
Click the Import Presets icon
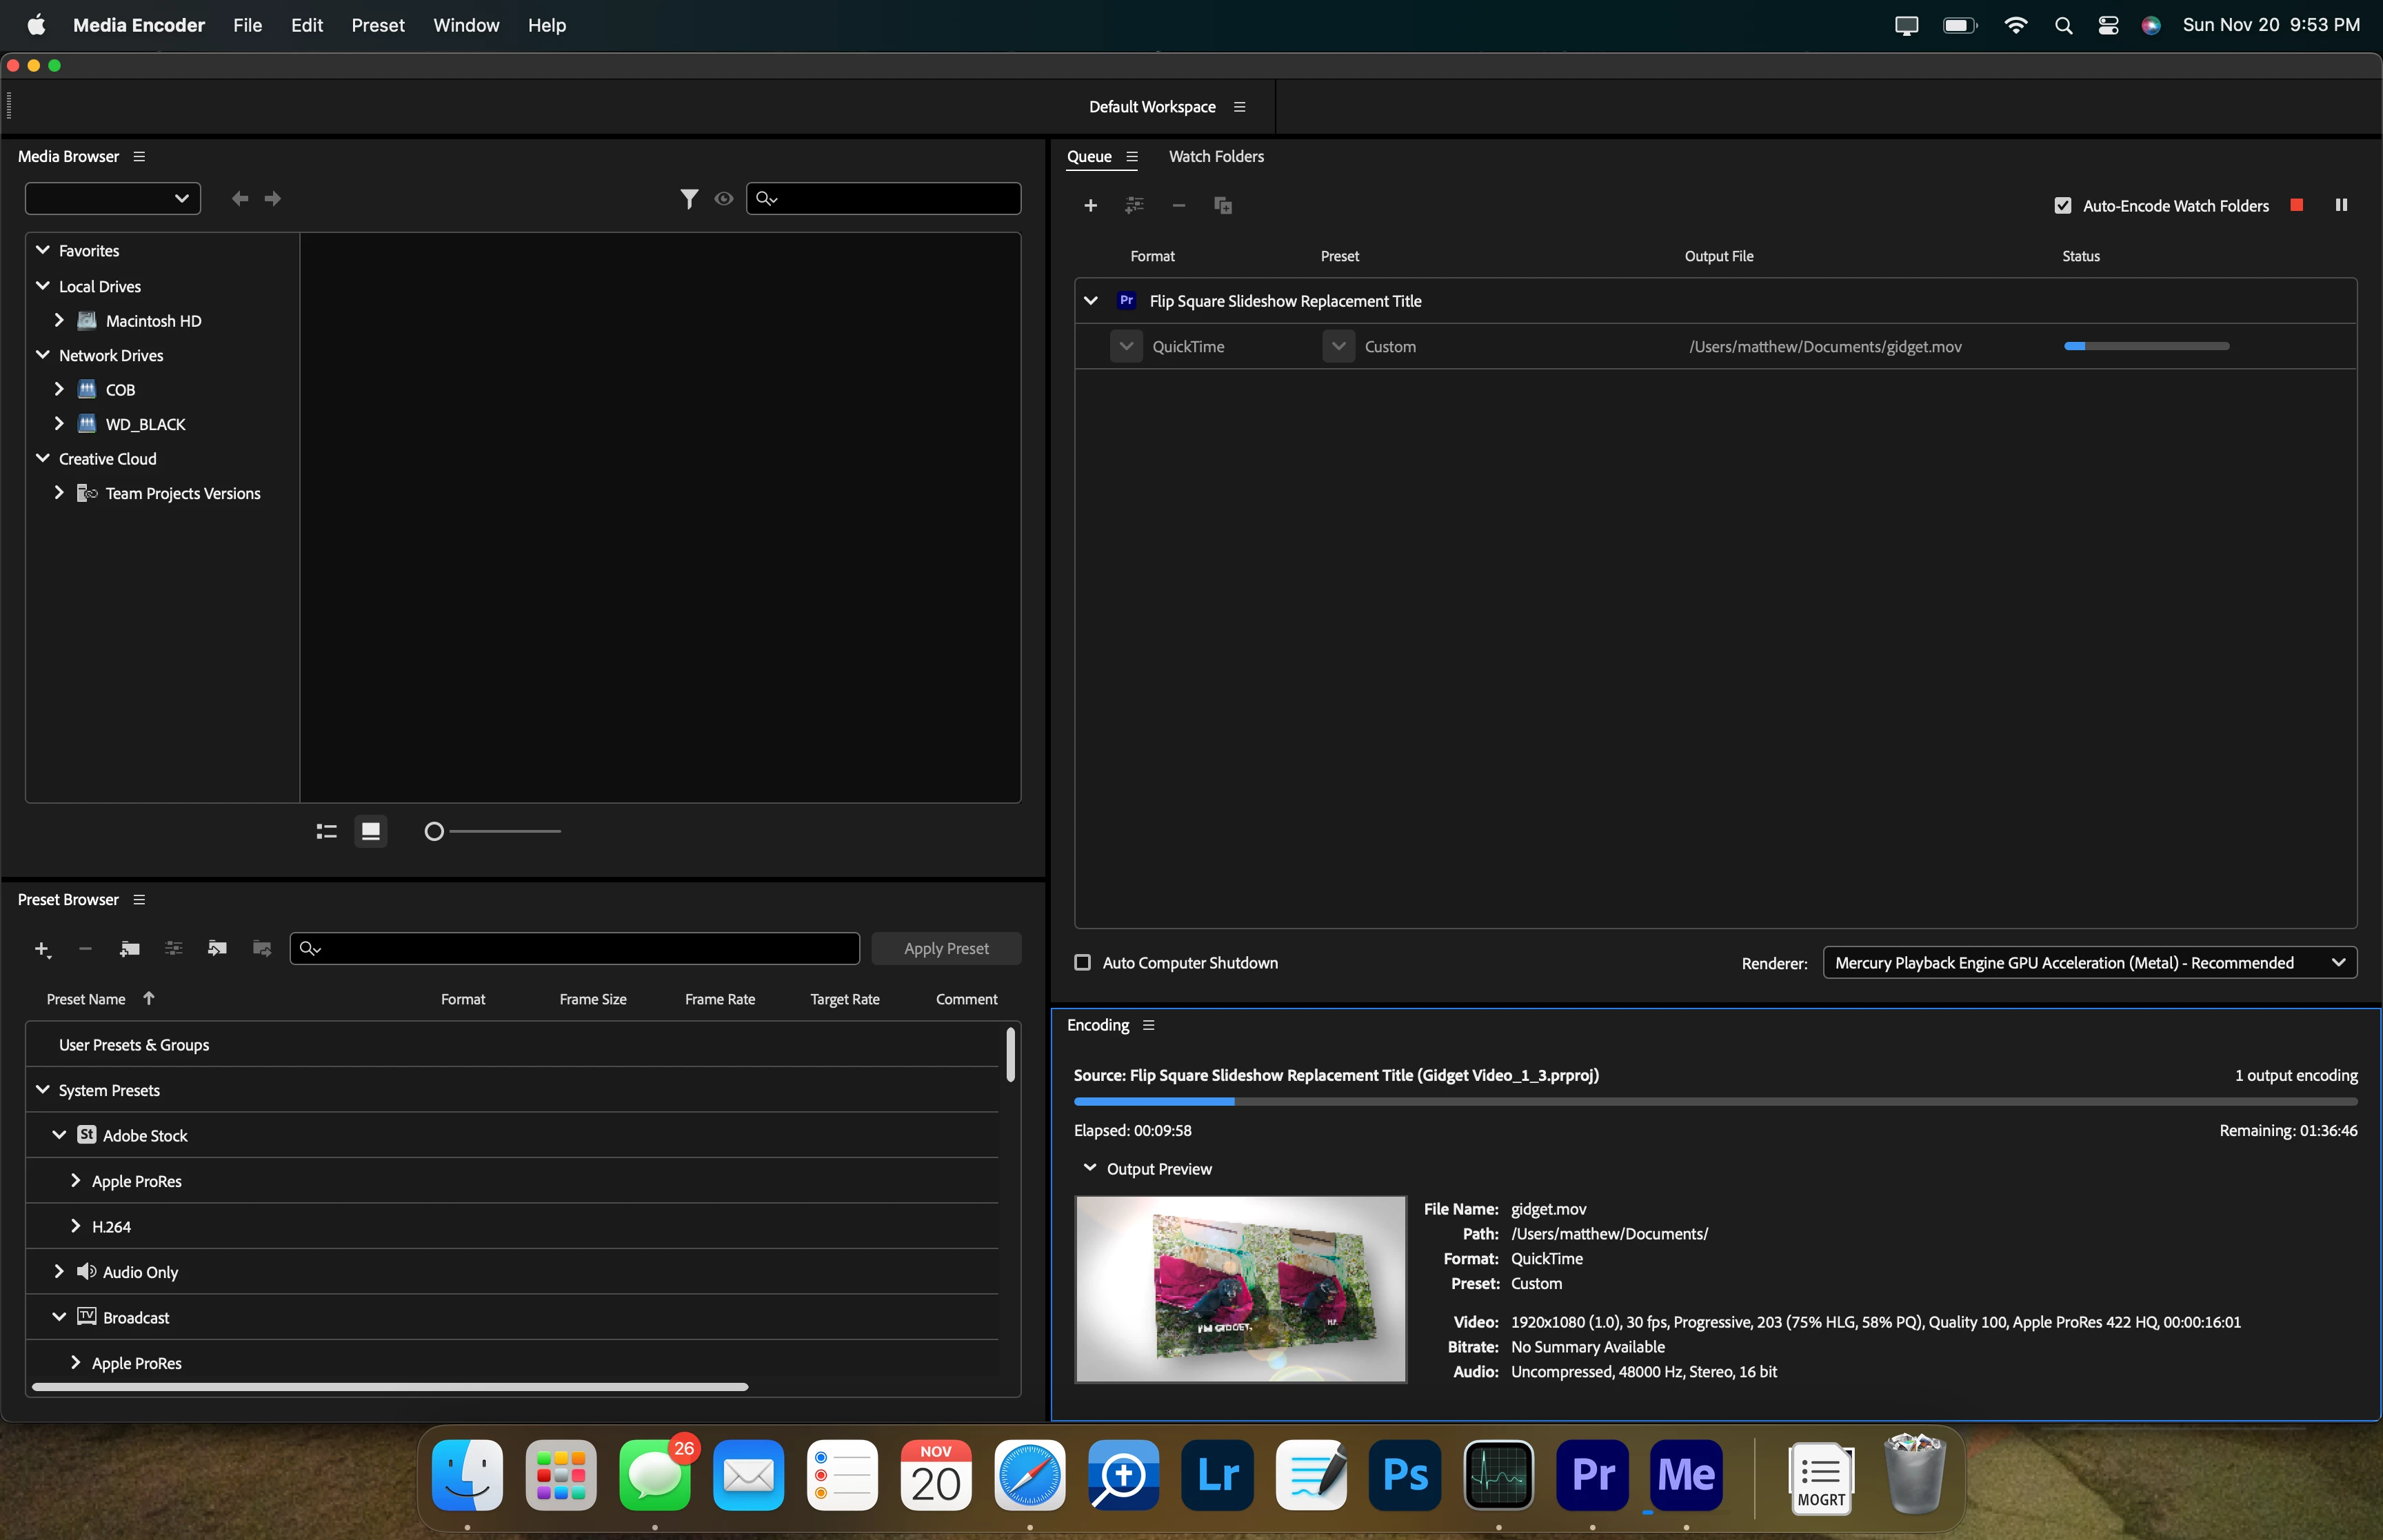[x=217, y=948]
